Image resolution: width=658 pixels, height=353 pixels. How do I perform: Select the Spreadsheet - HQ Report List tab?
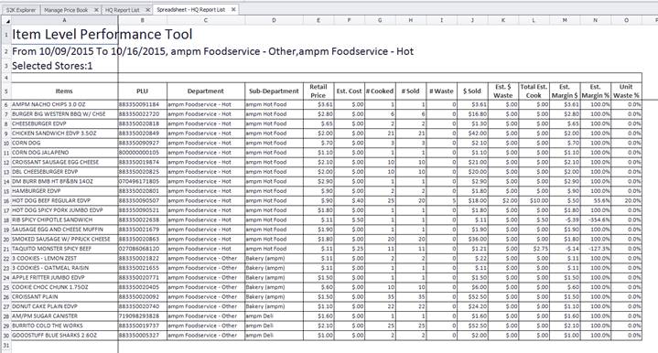pyautogui.click(x=191, y=9)
